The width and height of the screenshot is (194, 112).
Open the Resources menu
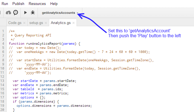[37, 4]
